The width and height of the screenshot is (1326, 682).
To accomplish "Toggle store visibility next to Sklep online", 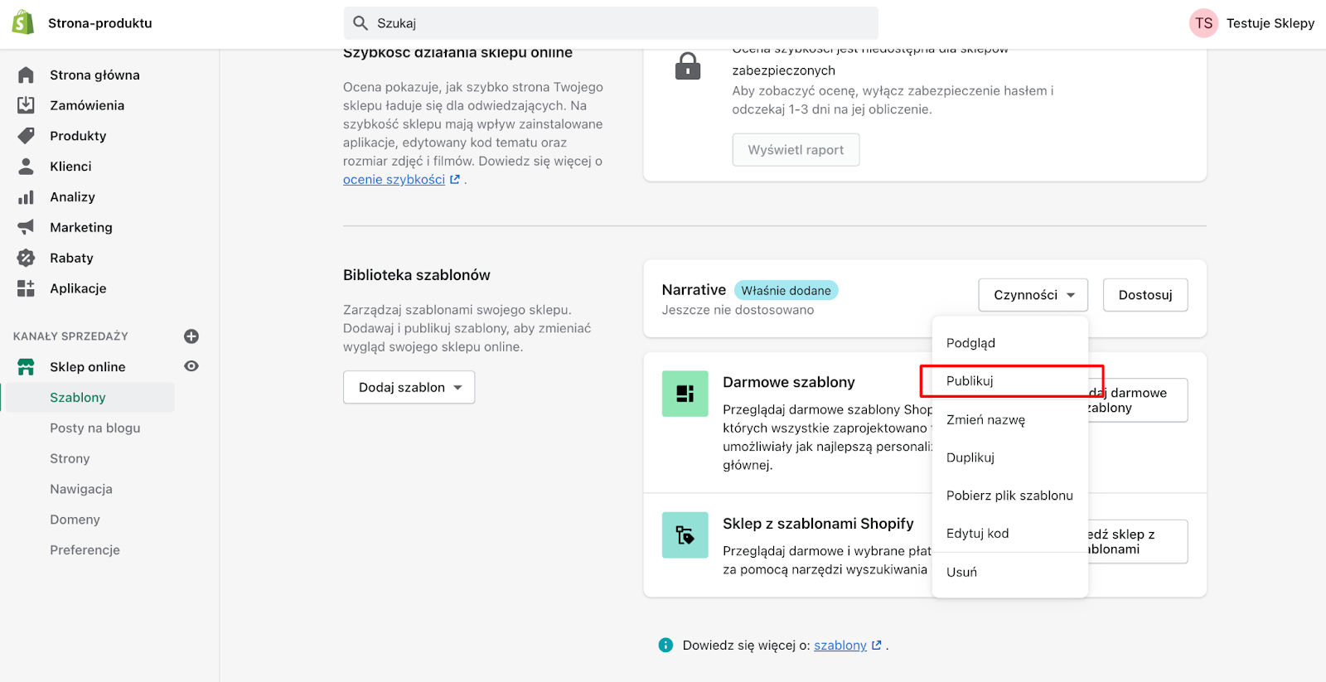I will coord(191,365).
